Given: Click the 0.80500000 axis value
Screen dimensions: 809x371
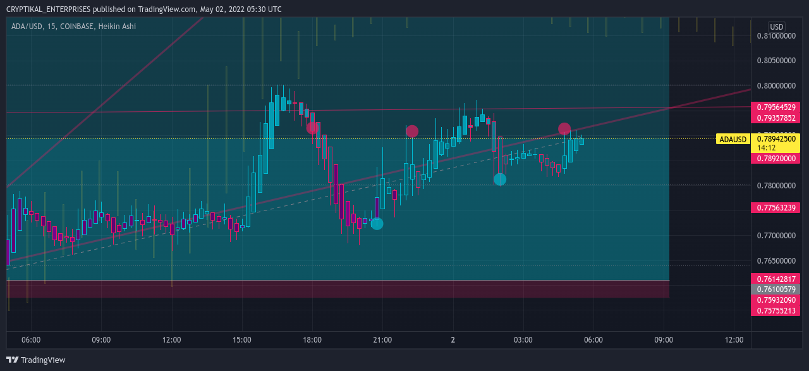Looking at the screenshot, I should [x=776, y=61].
